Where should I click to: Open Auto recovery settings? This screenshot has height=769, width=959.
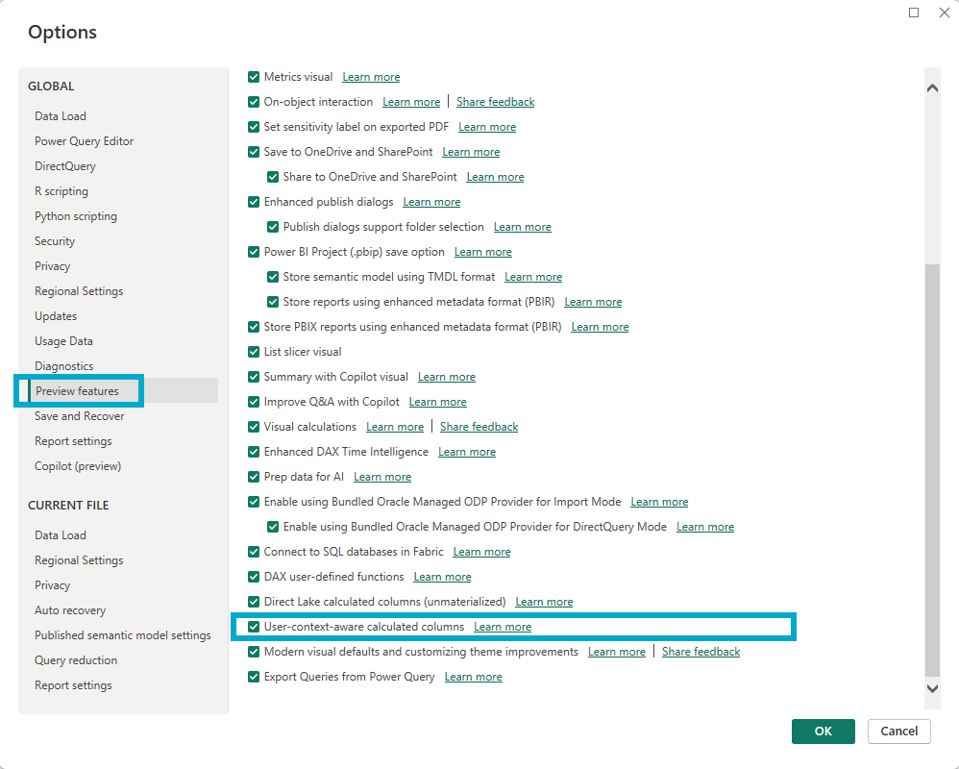(70, 610)
